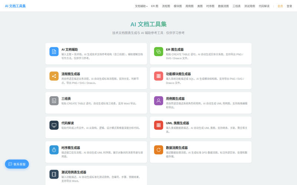Image resolution: width=297 pixels, height=185 pixels.
Task: Open the 测试用例表生成器 card title
Action: pyautogui.click(x=74, y=172)
